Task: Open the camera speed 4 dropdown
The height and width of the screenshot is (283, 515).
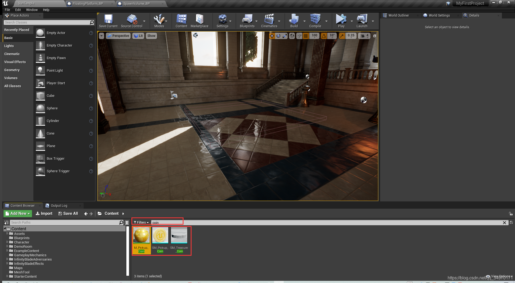Action: [x=364, y=36]
